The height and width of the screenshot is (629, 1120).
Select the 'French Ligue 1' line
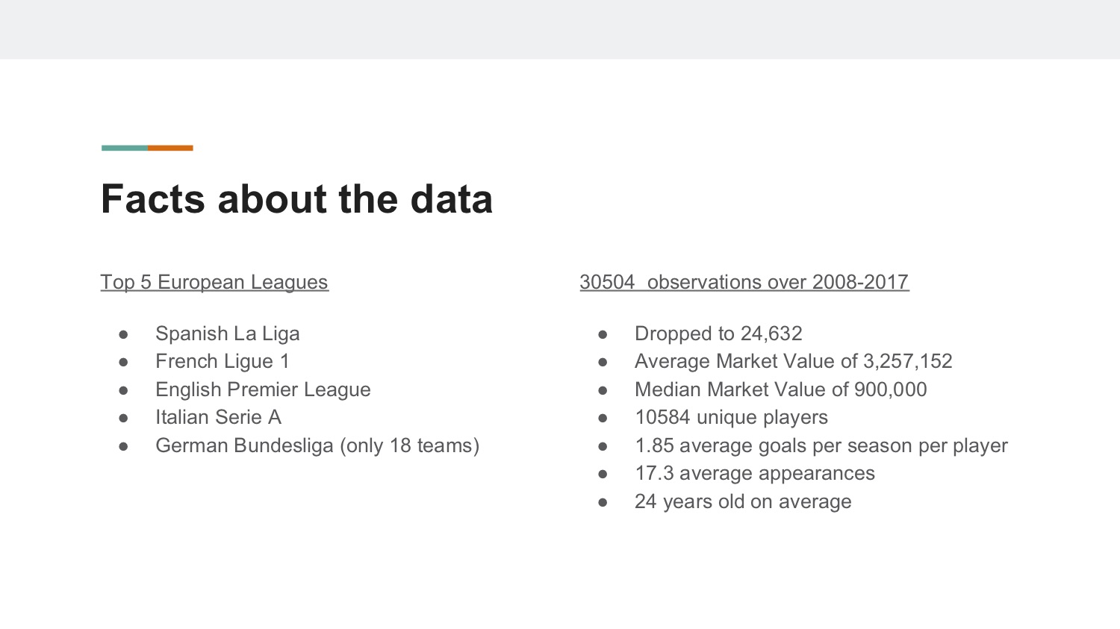(x=223, y=361)
